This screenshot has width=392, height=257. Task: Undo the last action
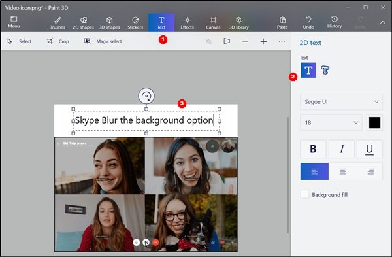coord(308,23)
